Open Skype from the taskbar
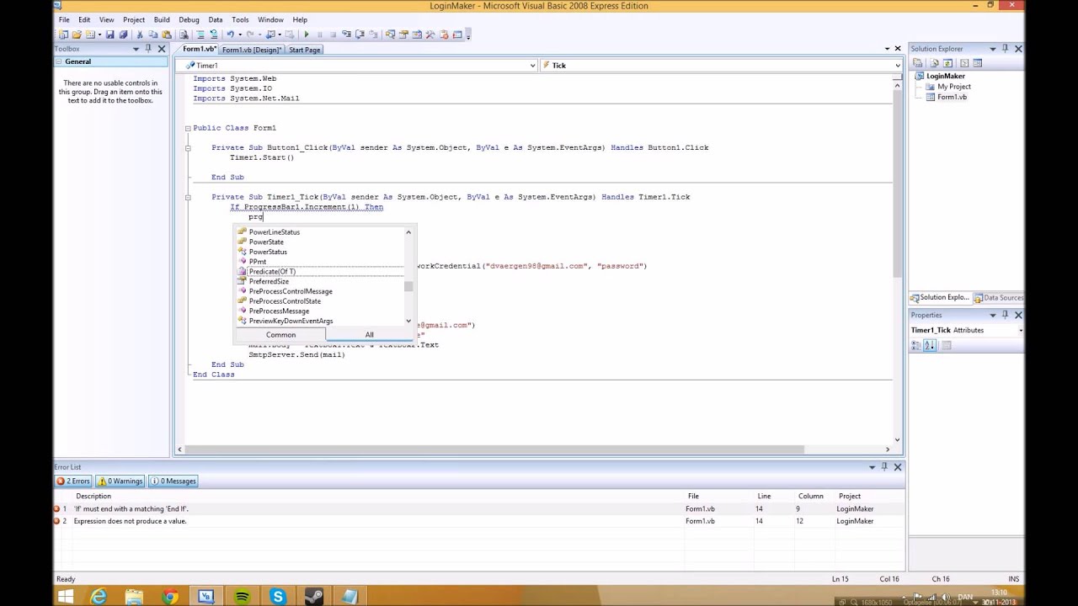Viewport: 1078px width, 606px height. point(277,597)
